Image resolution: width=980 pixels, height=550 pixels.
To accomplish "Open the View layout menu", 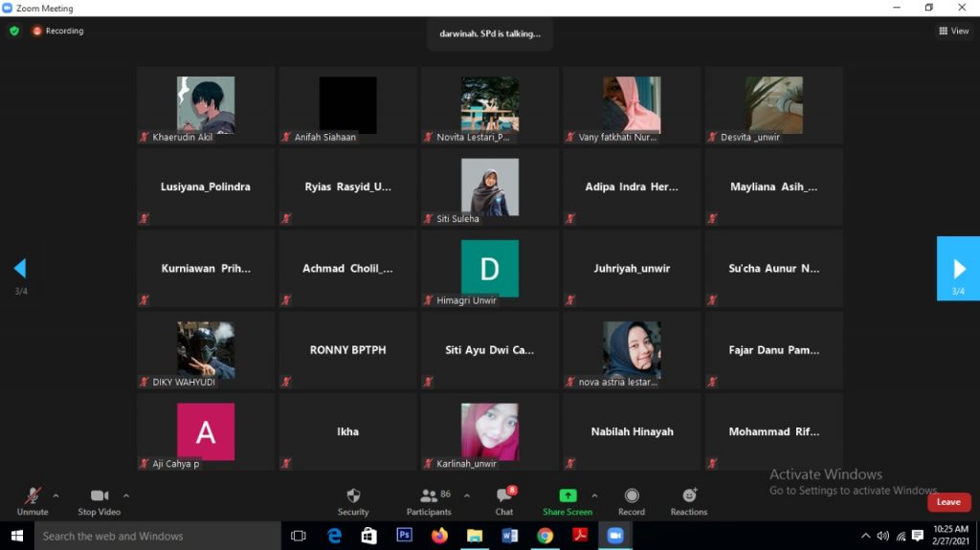I will [x=953, y=31].
